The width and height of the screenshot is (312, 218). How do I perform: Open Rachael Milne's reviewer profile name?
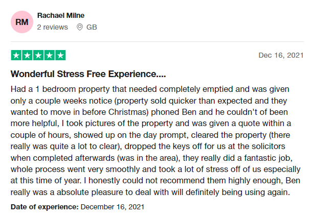point(62,15)
